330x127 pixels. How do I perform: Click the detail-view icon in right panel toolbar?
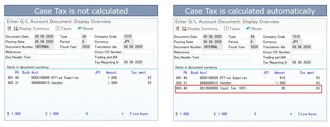pyautogui.click(x=178, y=29)
